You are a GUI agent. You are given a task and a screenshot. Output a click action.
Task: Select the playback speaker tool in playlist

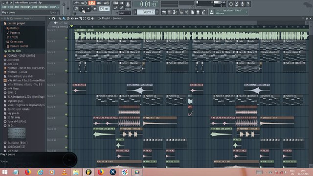click(93, 19)
